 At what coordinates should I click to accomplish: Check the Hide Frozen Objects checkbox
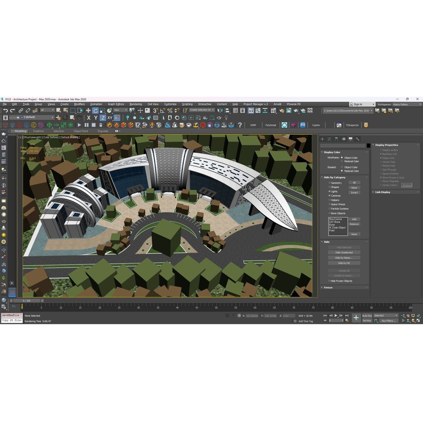click(x=329, y=281)
